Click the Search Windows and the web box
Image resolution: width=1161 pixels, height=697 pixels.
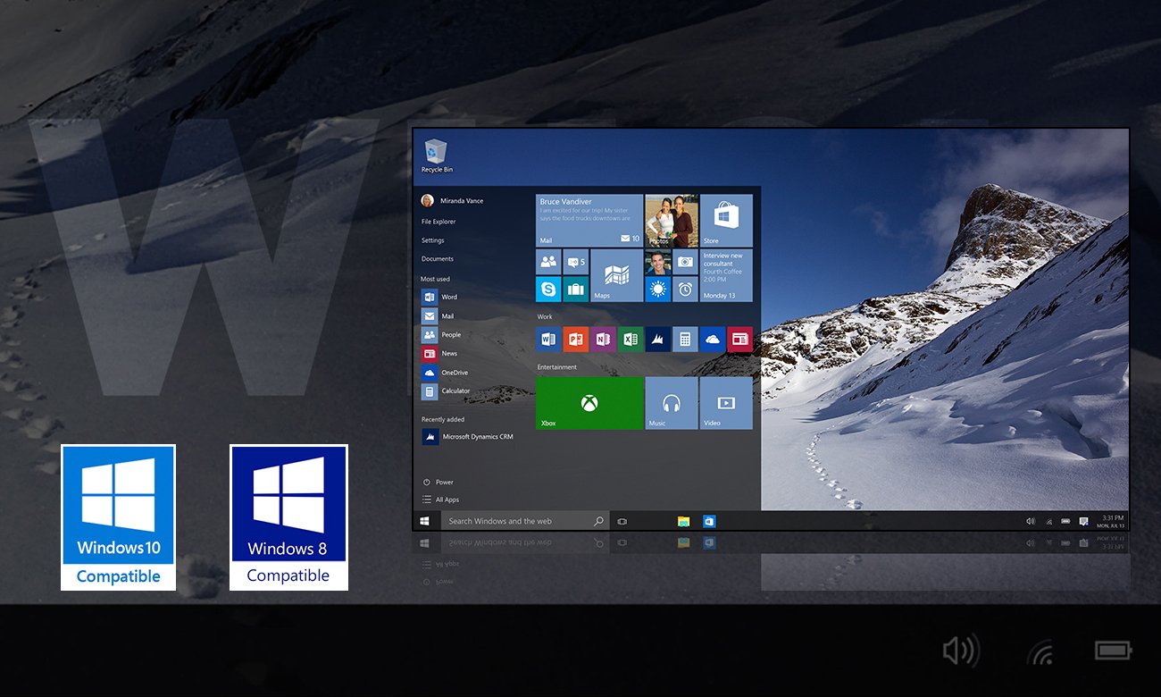[525, 521]
